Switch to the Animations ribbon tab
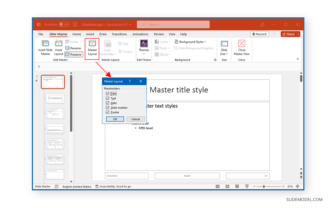 (x=140, y=34)
